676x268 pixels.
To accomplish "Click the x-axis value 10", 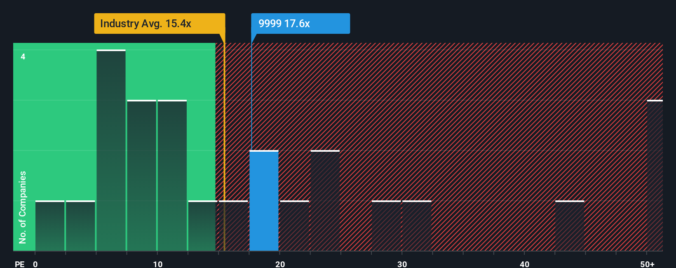I will 157,264.
